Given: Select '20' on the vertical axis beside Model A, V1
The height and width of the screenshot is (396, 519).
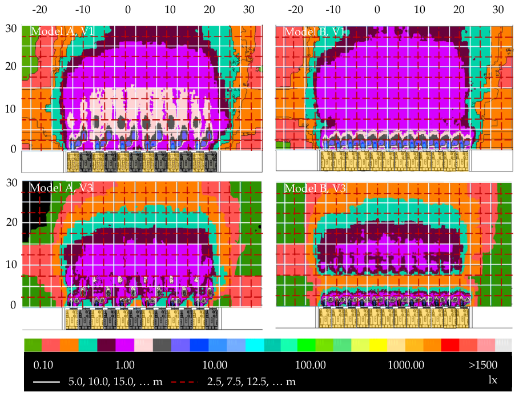Looking at the screenshot, I should [x=11, y=66].
